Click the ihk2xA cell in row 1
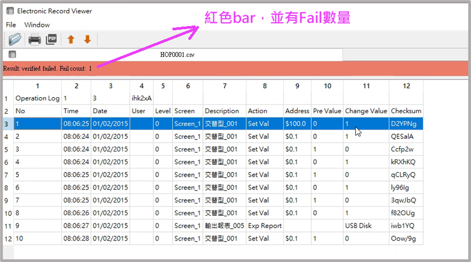Screen dimensions: 471x262 [142, 98]
